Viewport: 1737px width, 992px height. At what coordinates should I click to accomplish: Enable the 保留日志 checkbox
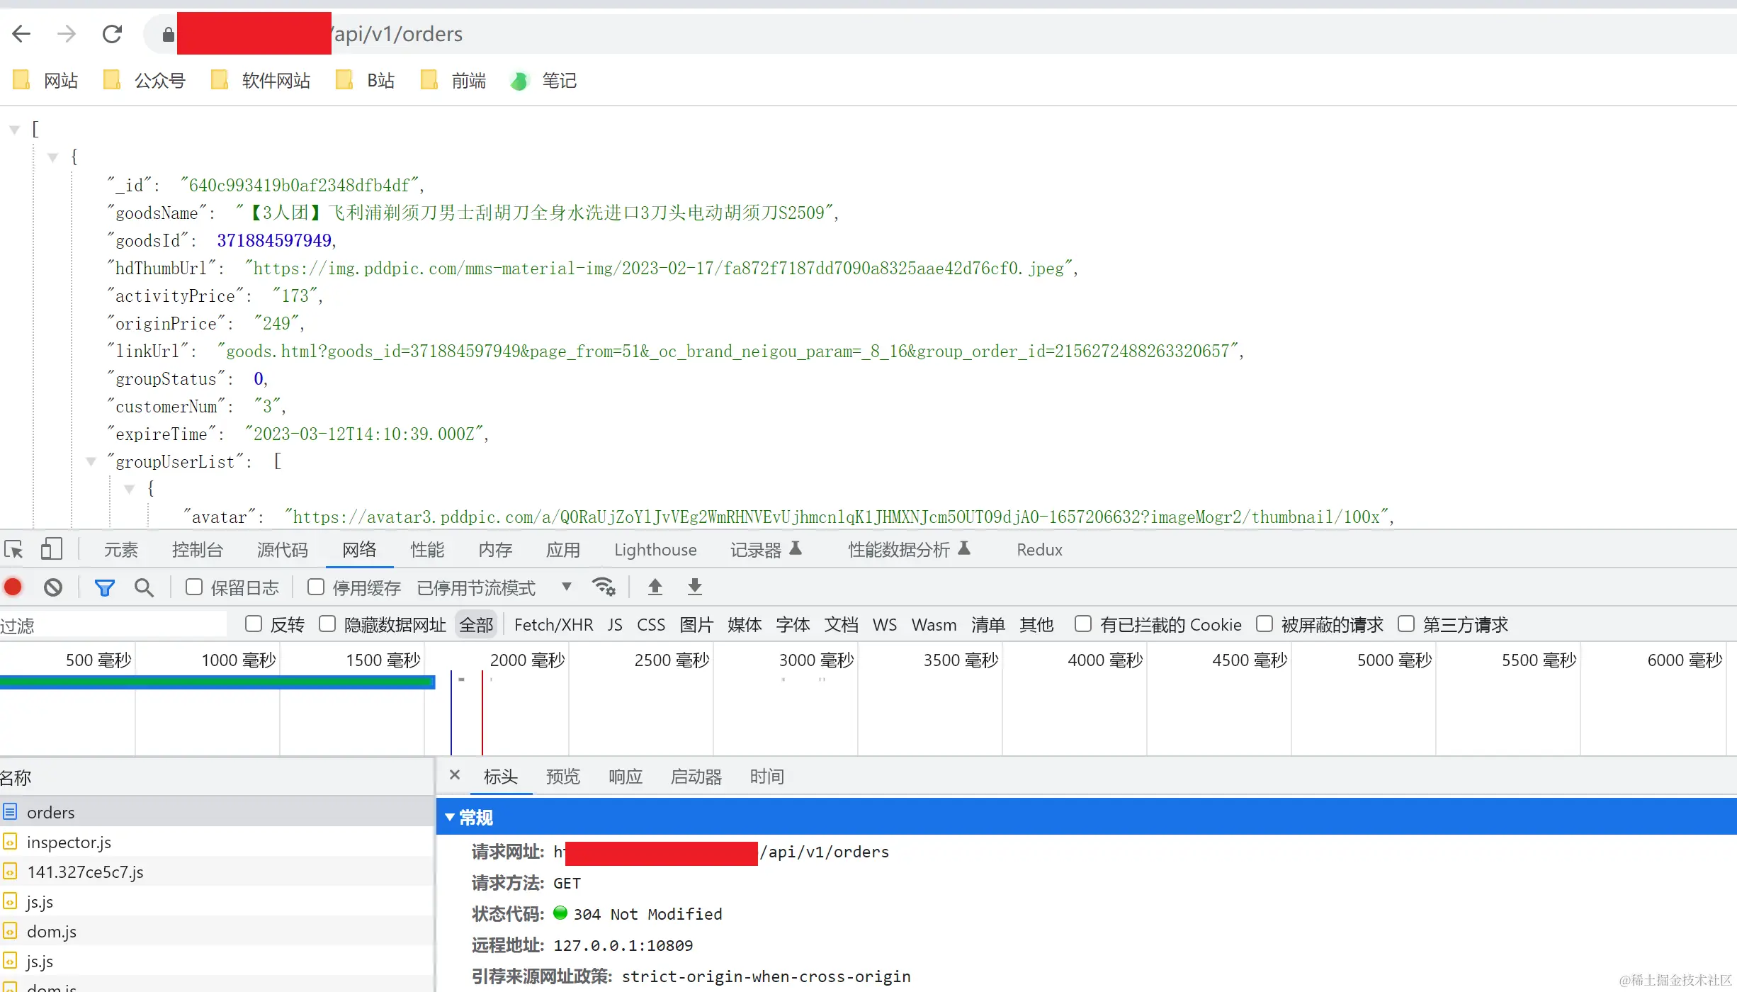pyautogui.click(x=193, y=587)
